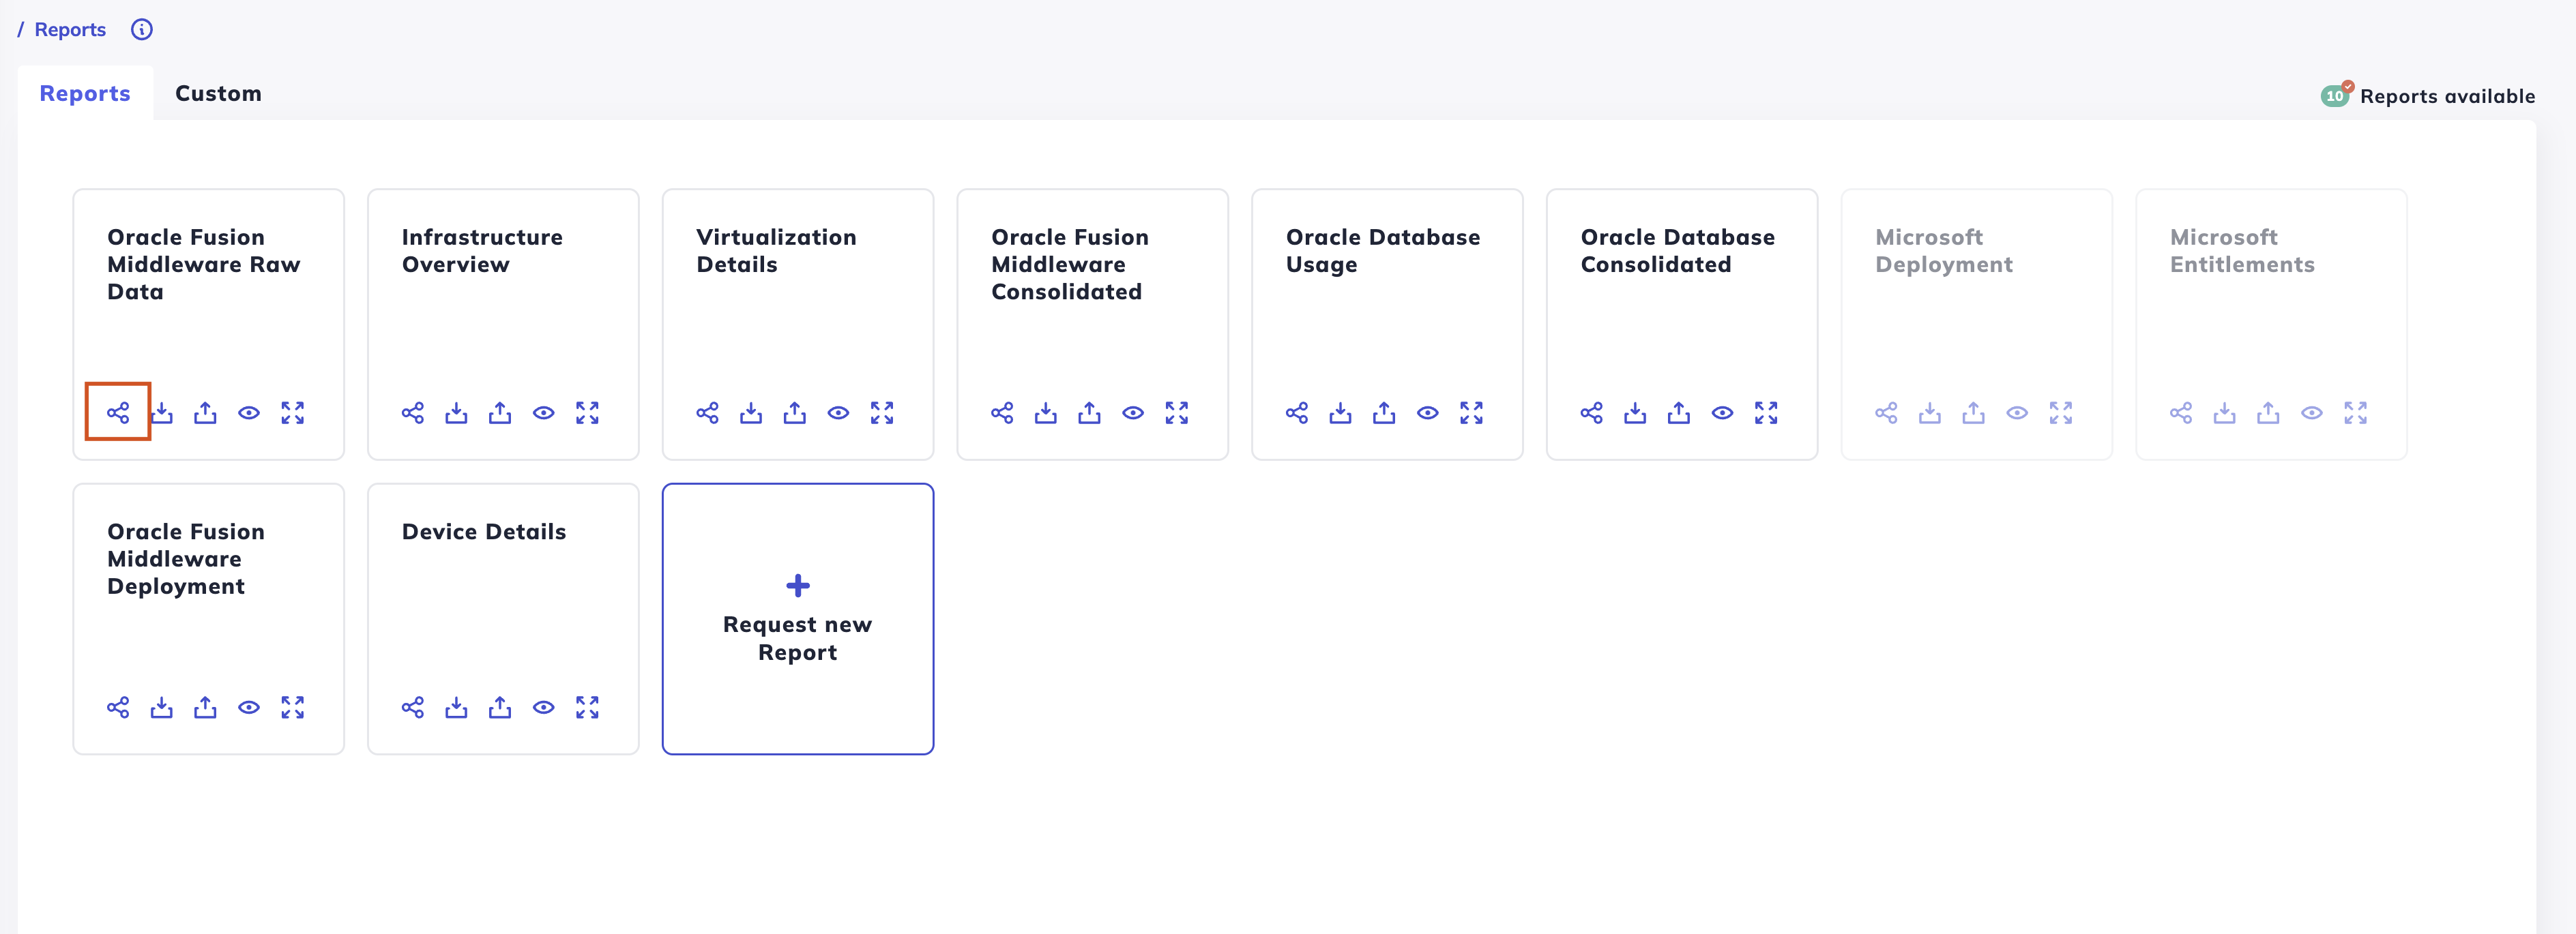The width and height of the screenshot is (2576, 934).
Task: Preview Infrastructure Overview with the eye icon
Action: 544,412
